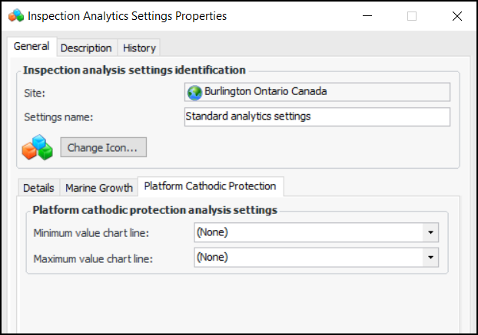Open the Description tab
The image size is (478, 335).
86,48
